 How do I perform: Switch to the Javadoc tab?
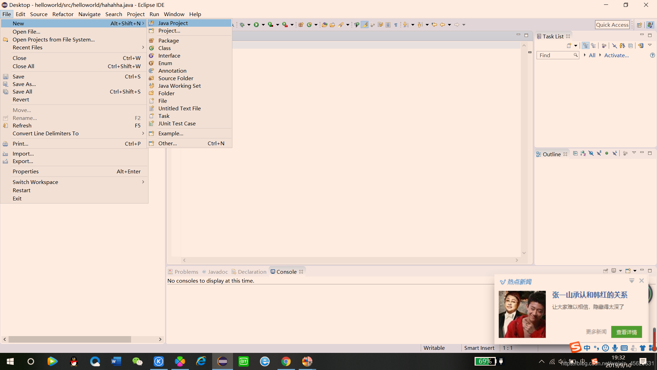(215, 272)
